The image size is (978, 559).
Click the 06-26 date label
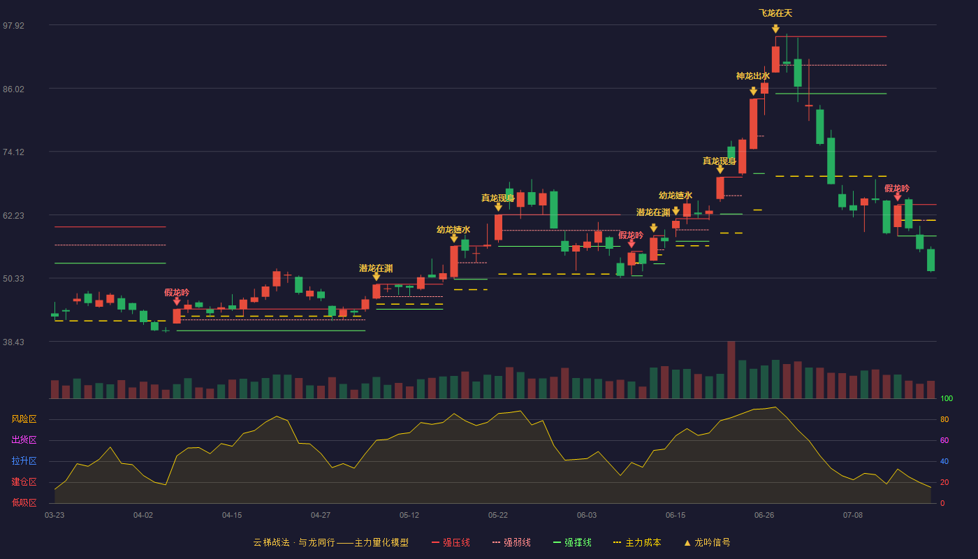[x=764, y=515]
